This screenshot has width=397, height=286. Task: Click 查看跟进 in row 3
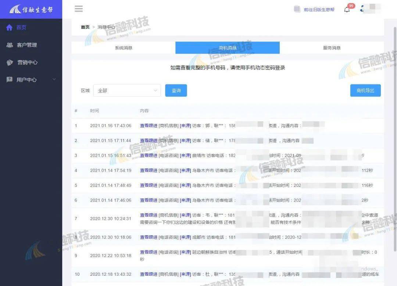149,156
